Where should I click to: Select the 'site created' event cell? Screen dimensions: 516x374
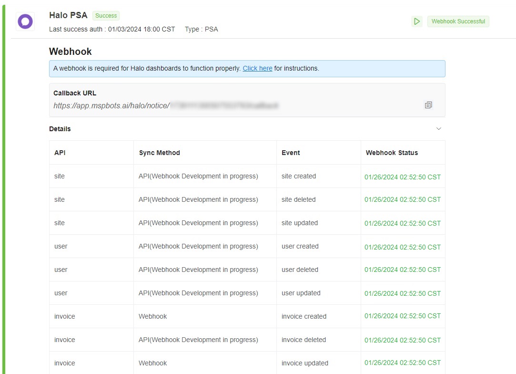[x=299, y=176]
